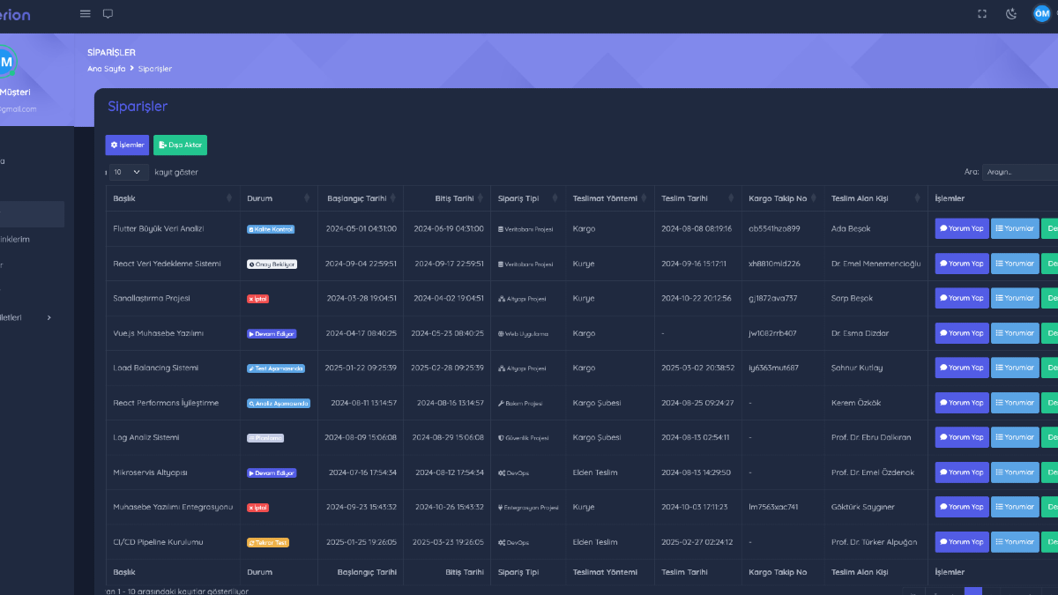Expand the sidebar submenu with the chevron arrow

tap(49, 317)
